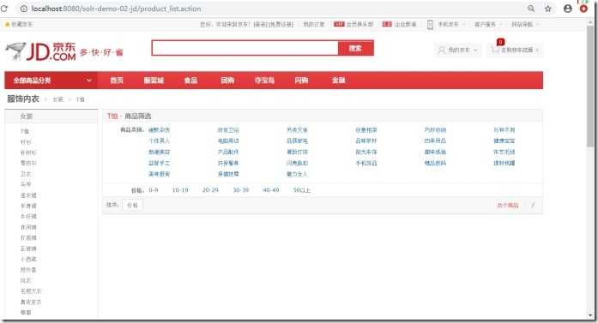Click the address bar URL field
The width and height of the screenshot is (598, 323).
(267, 9)
